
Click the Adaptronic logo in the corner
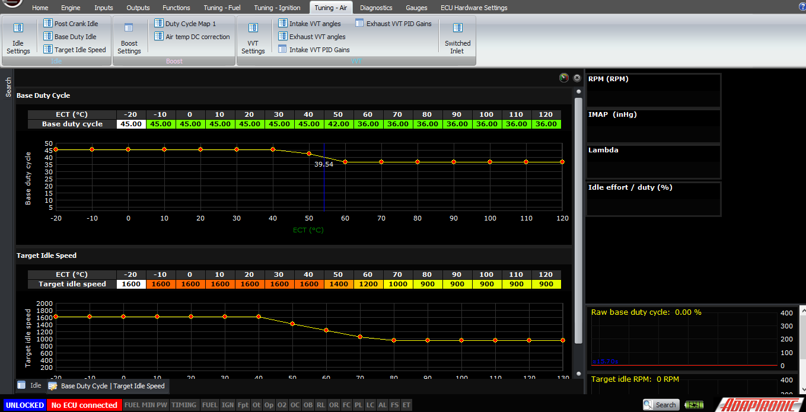pos(758,404)
